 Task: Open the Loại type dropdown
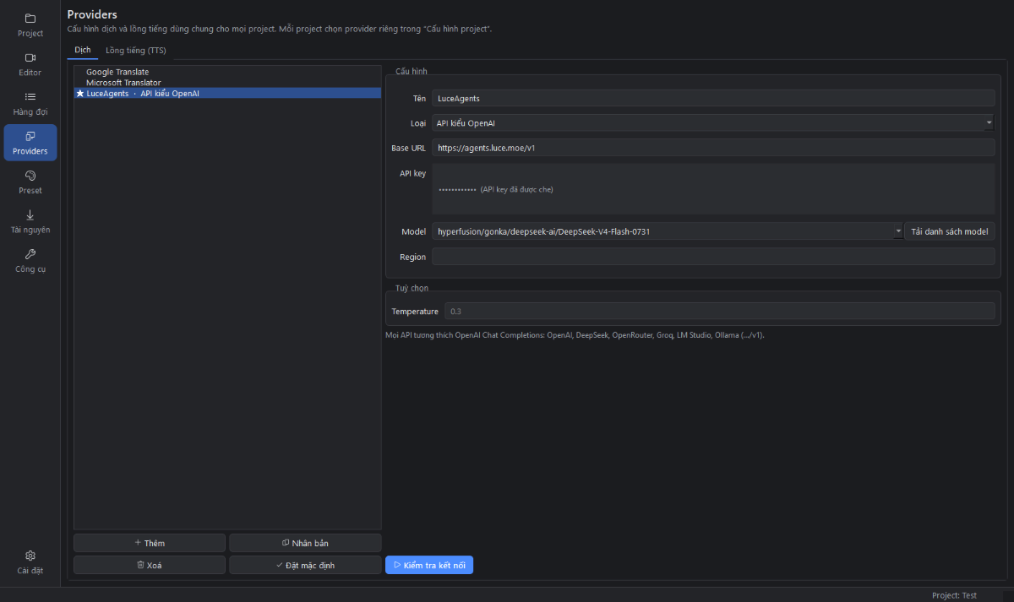tap(713, 123)
